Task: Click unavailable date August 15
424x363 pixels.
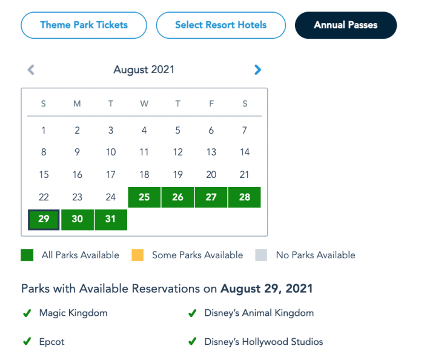Action: 44,175
